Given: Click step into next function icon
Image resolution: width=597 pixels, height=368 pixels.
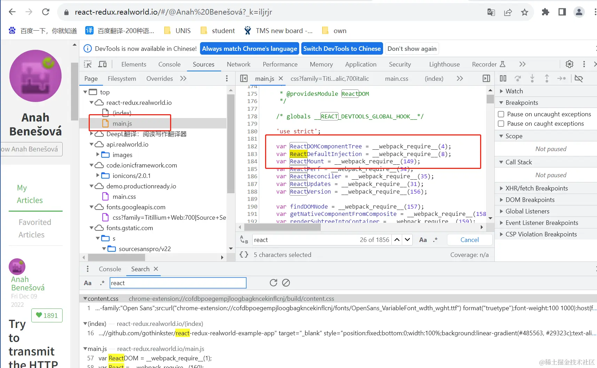Looking at the screenshot, I should coord(532,78).
